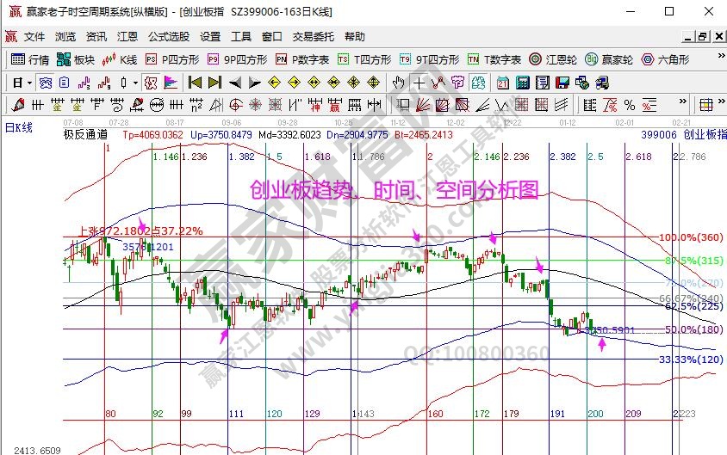Toggle the crosshair cursor mode
The image size is (727, 455).
click(419, 83)
